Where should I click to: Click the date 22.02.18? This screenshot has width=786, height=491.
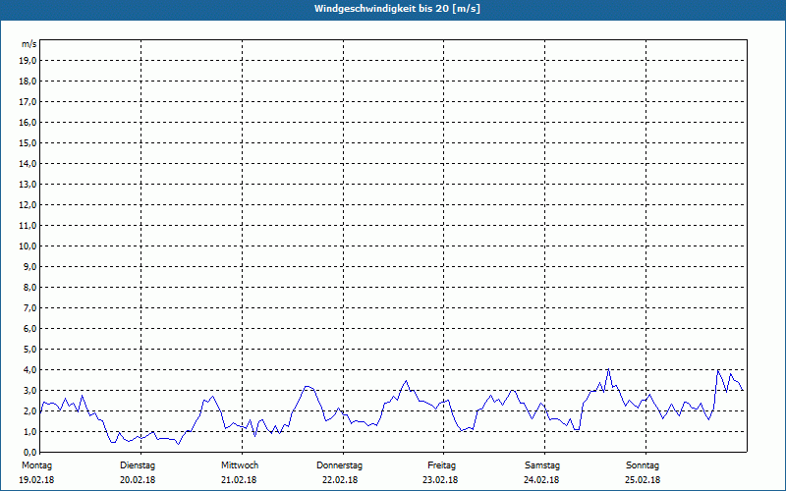pyautogui.click(x=340, y=480)
